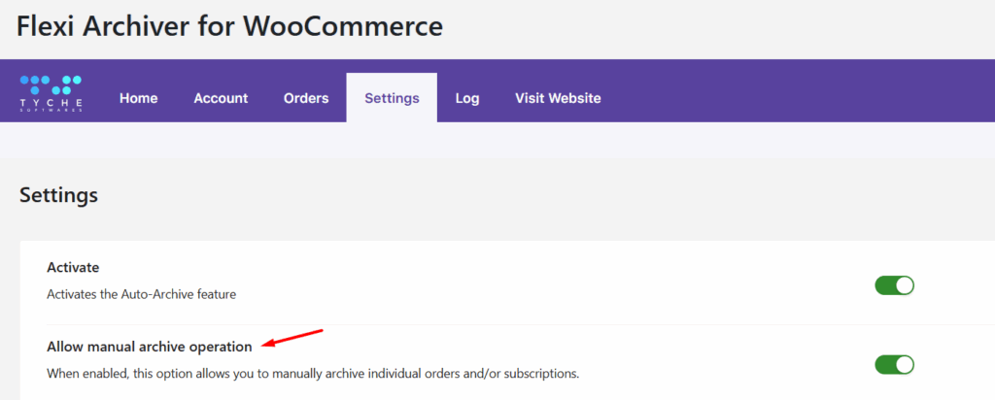Switch to the Account tab
The image size is (995, 400).
click(221, 98)
